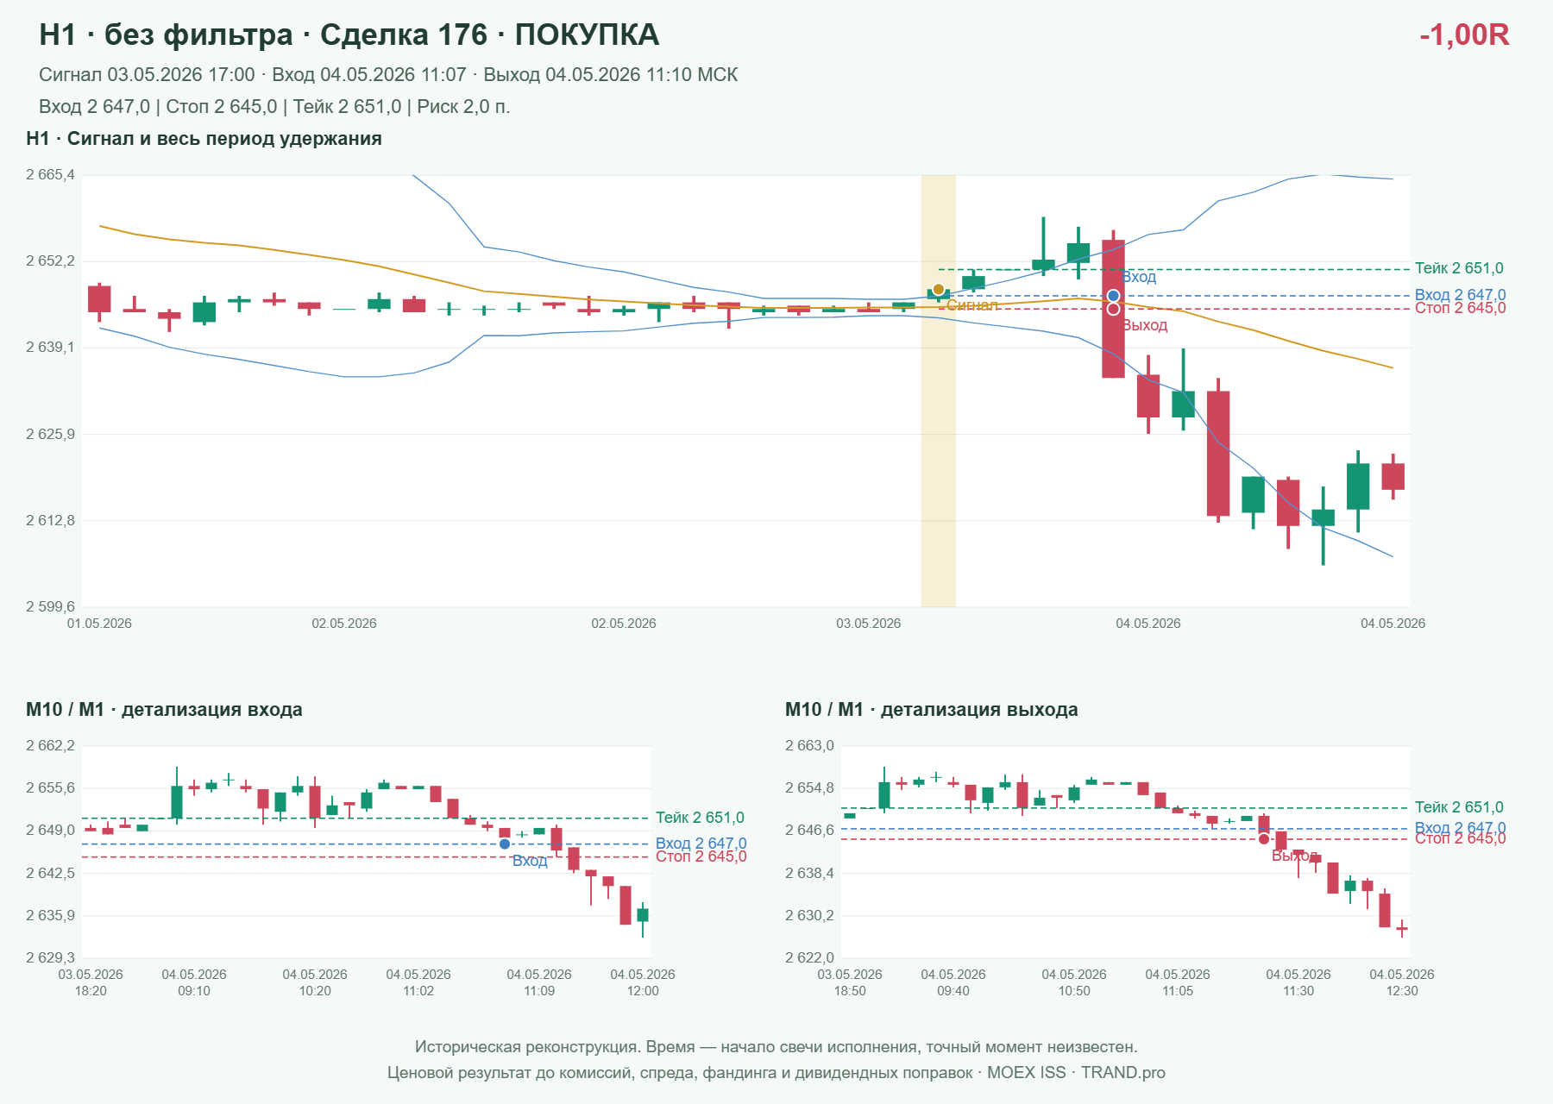Click the 'Тейк 2 651,0' label on H1 chart
This screenshot has height=1104, width=1553.
[1459, 268]
